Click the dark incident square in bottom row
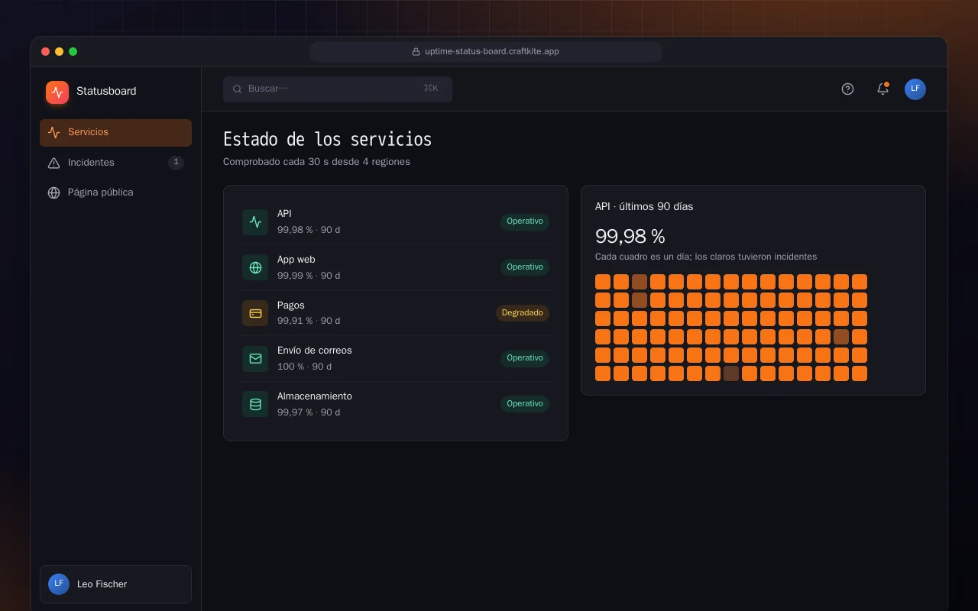This screenshot has height=611, width=978. (731, 373)
